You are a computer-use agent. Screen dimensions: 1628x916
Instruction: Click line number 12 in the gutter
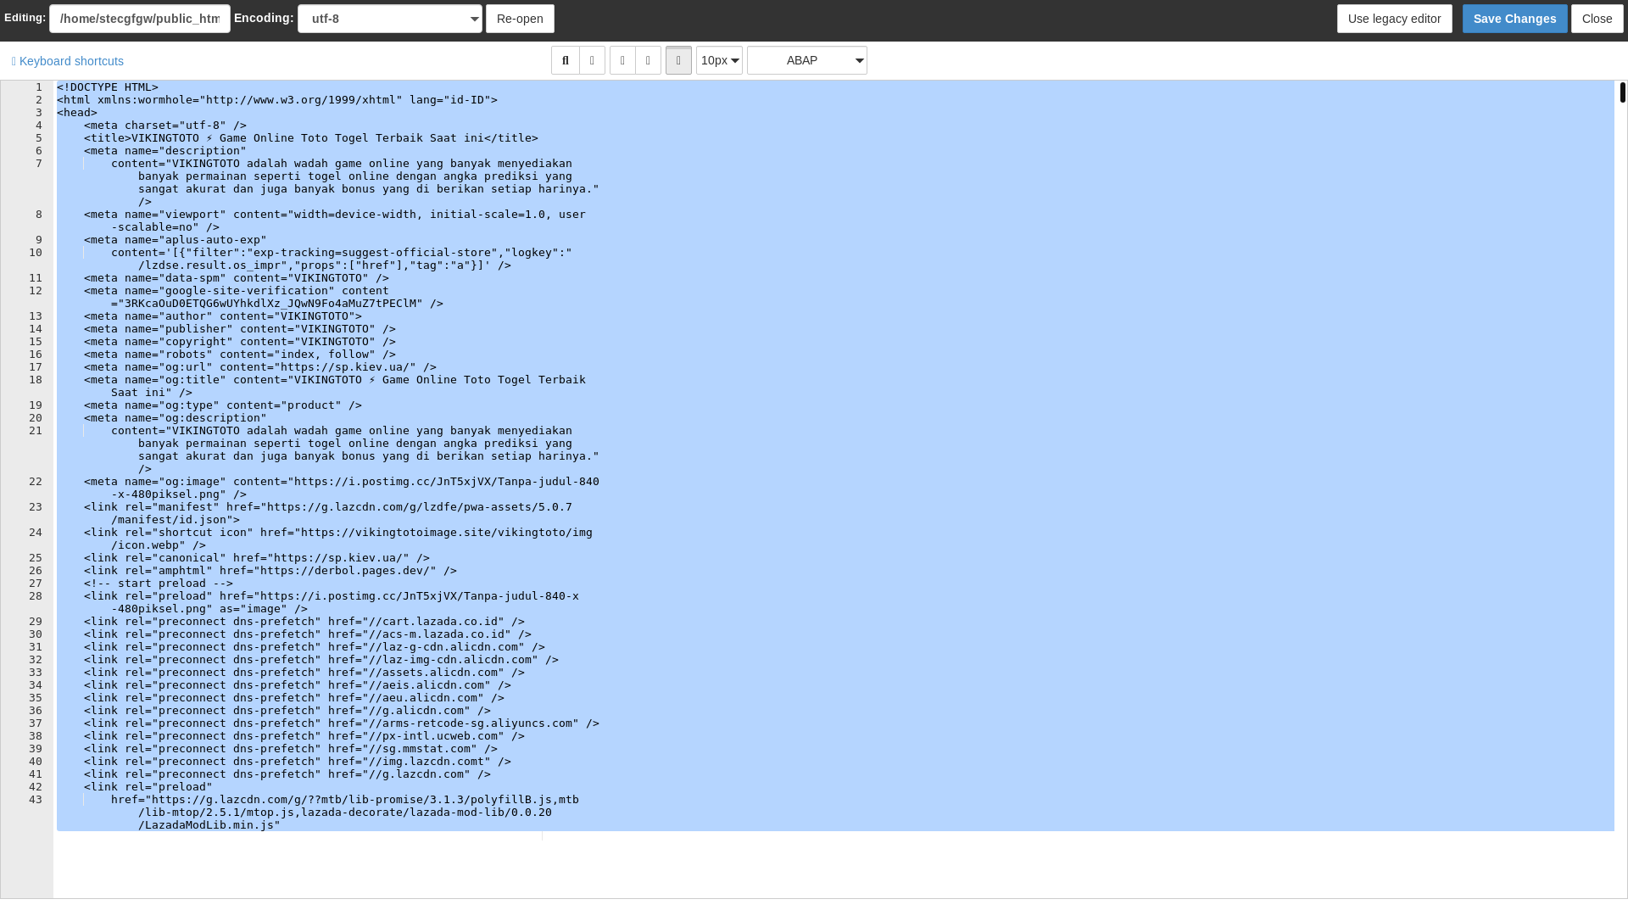coord(36,291)
